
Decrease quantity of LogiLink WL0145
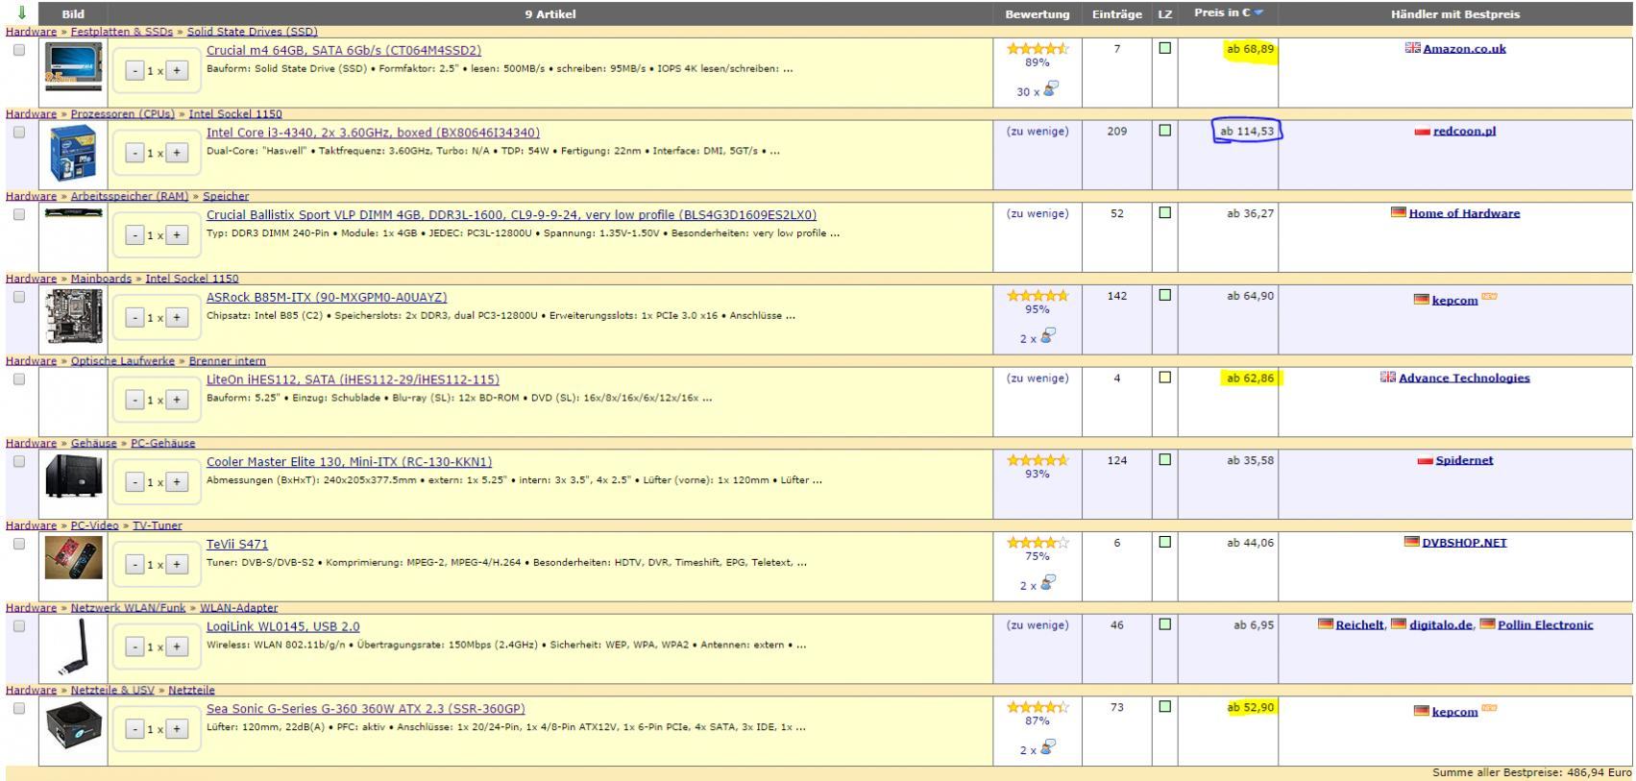coord(135,647)
